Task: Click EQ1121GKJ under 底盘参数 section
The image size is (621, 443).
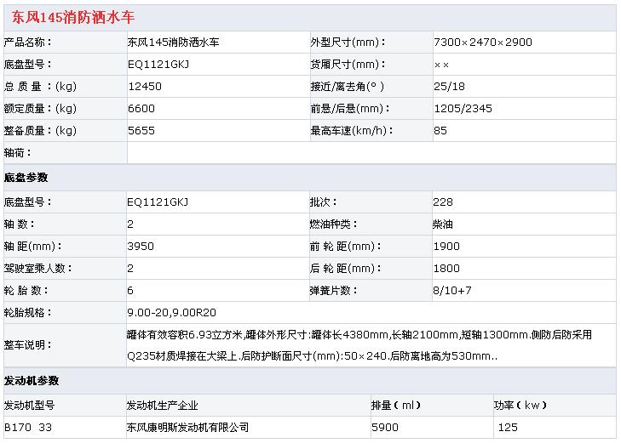Action: coord(158,202)
